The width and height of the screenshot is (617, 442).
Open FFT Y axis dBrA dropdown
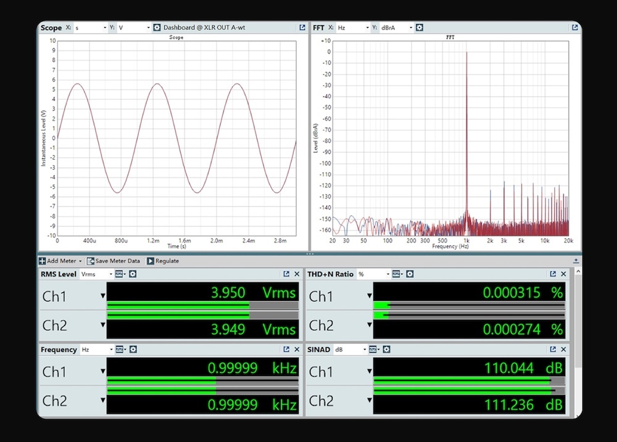[397, 28]
